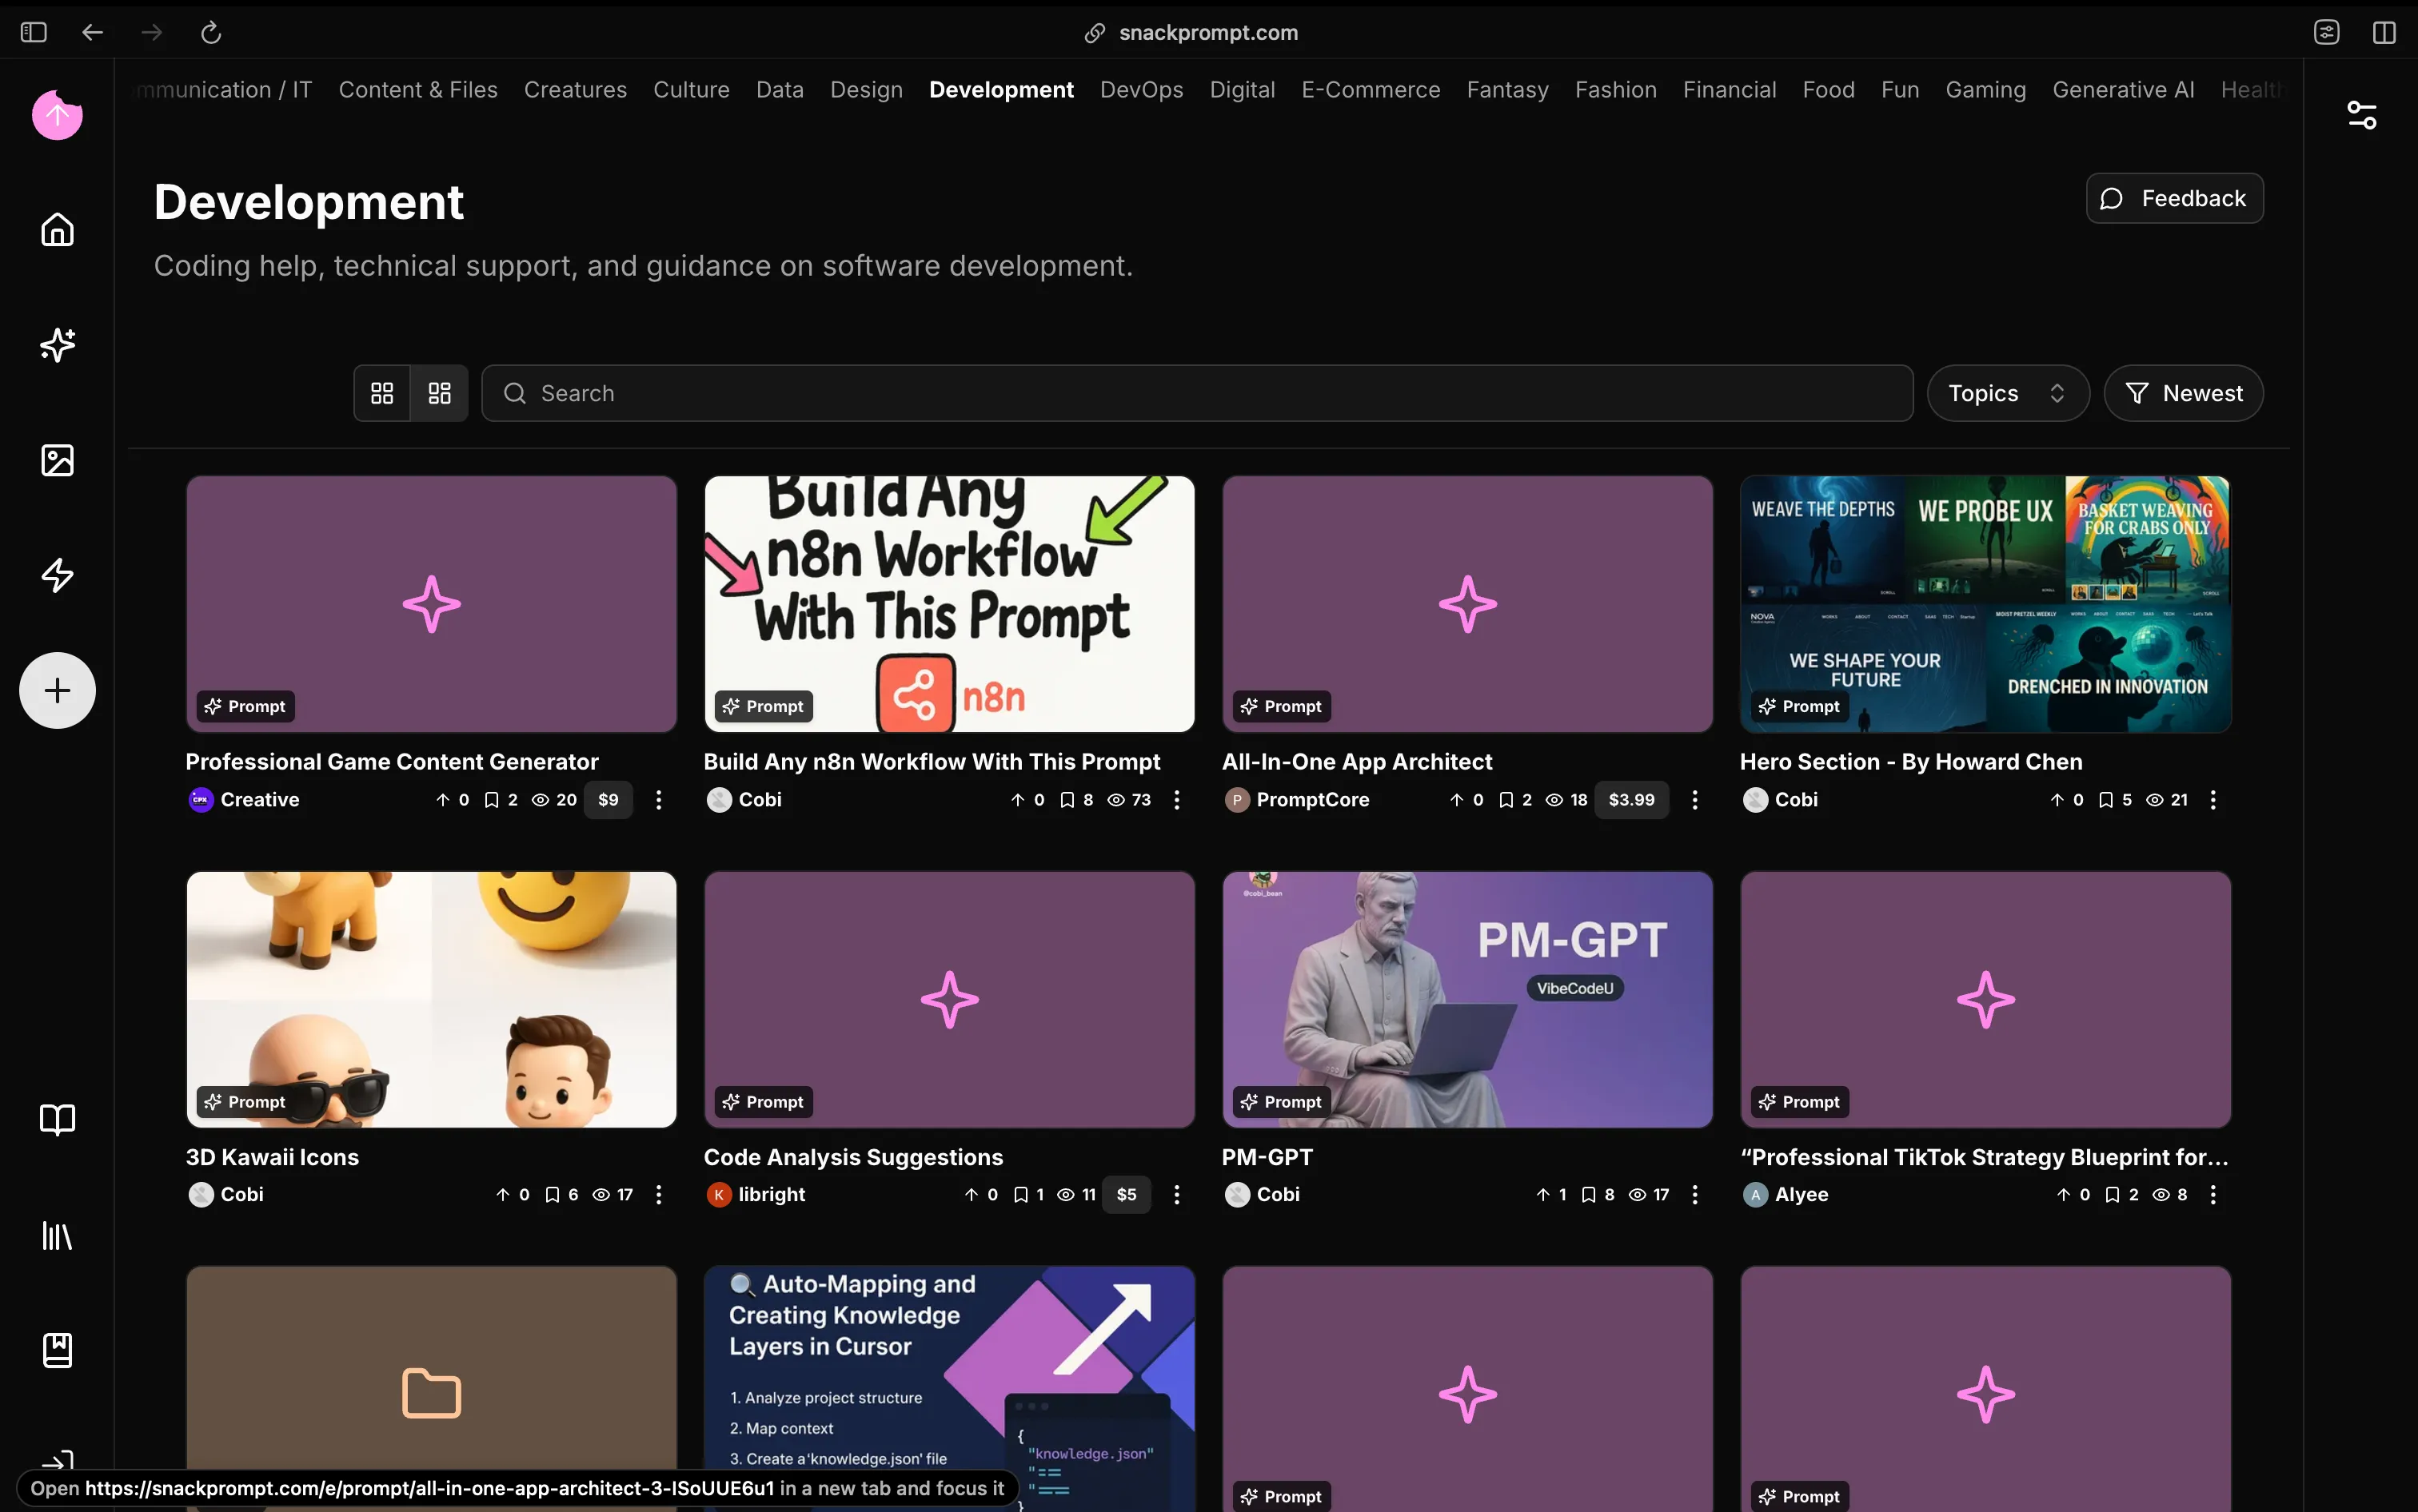Viewport: 2418px width, 1512px height.
Task: Toggle browser sidebar panel icon
Action: 34,32
